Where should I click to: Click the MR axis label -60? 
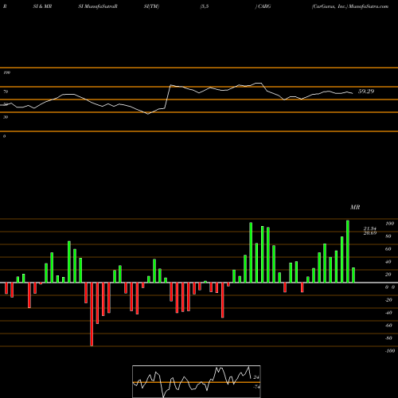coord(388,326)
